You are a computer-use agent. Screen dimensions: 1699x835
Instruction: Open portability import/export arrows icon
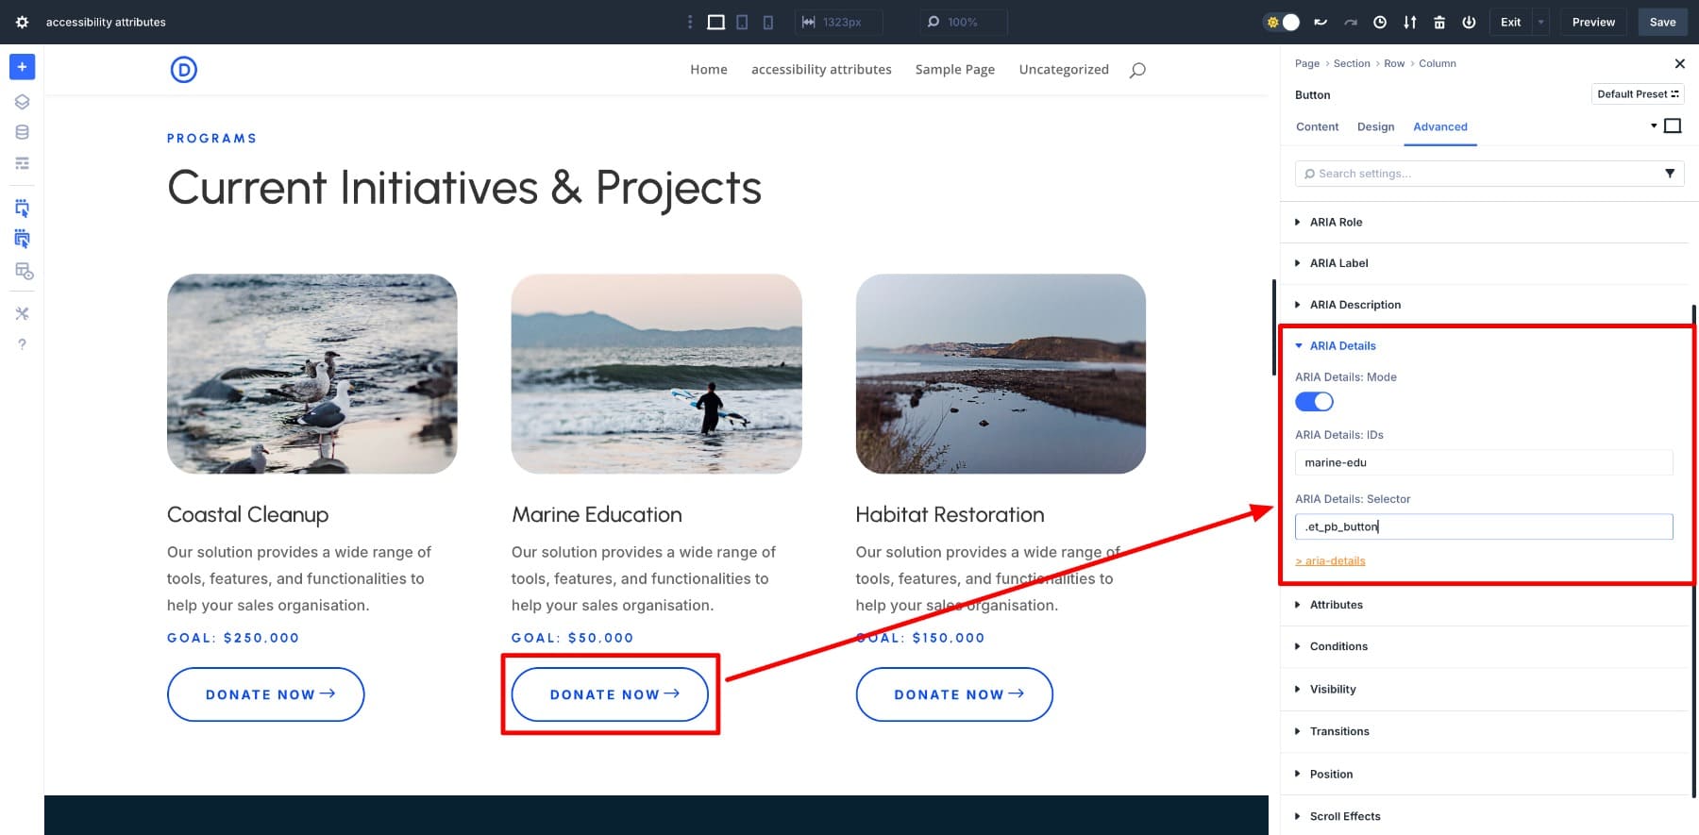(1409, 22)
